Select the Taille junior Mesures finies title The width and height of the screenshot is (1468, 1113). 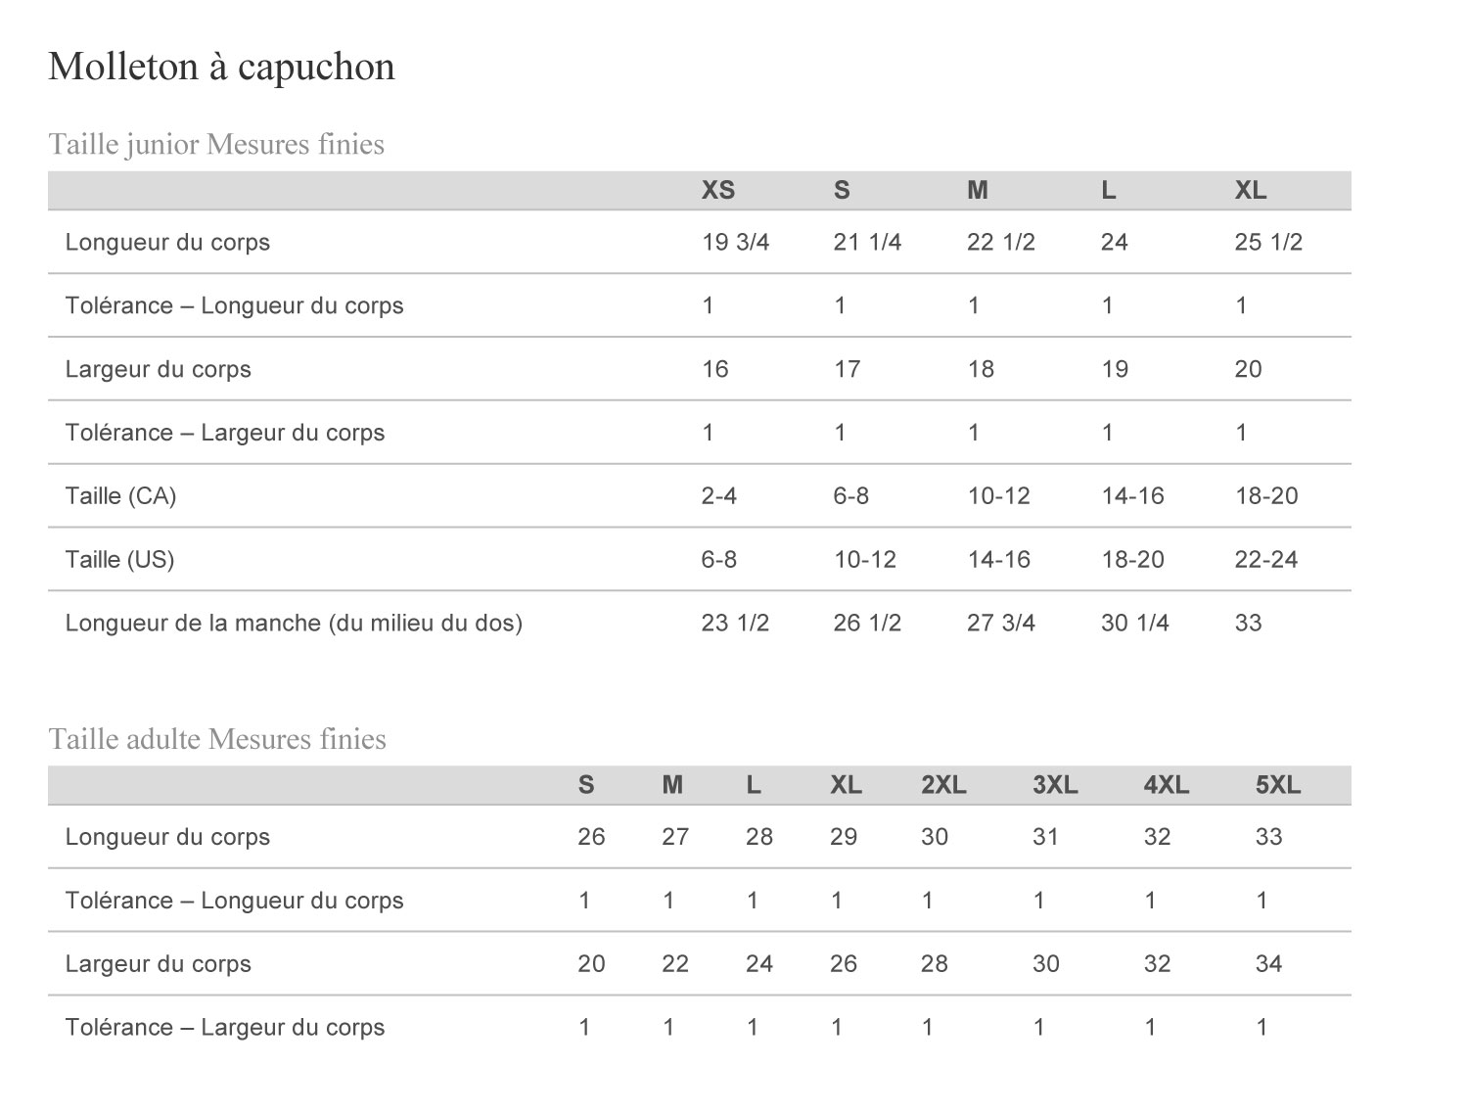(216, 144)
